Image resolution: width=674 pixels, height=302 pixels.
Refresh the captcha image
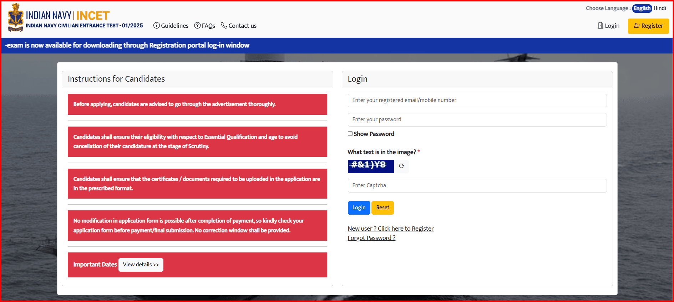point(401,166)
